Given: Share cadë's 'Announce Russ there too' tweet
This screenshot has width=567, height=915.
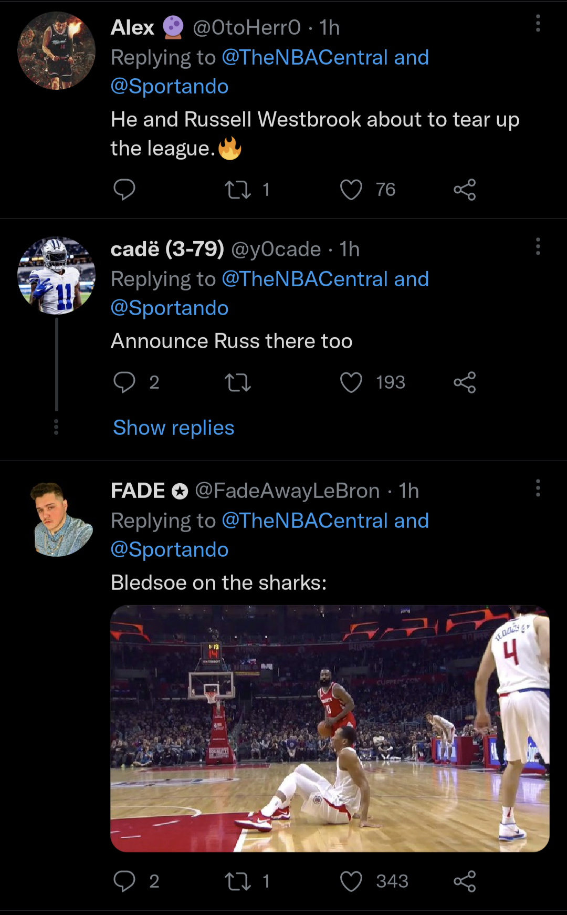Looking at the screenshot, I should (465, 382).
